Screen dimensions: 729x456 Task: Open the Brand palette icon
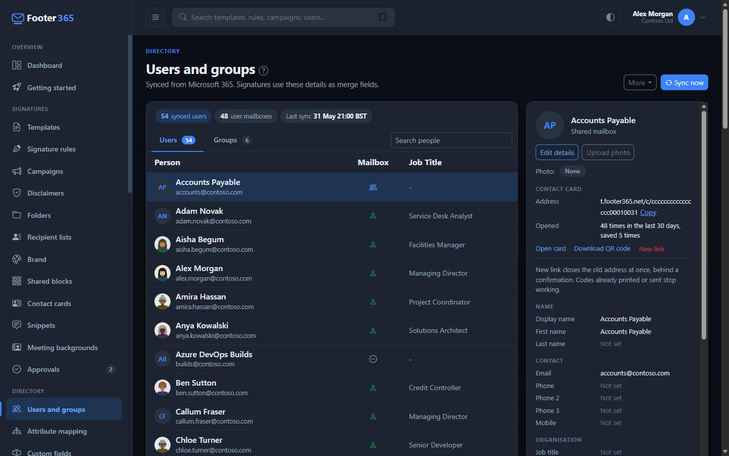pos(17,259)
